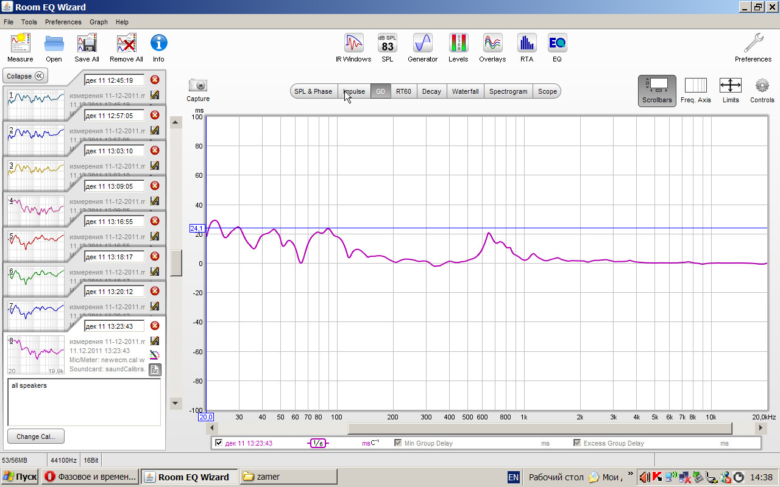Collapse the measurements panel
780x487 pixels.
[25, 76]
